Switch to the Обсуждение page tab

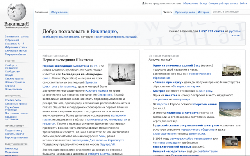59,12
